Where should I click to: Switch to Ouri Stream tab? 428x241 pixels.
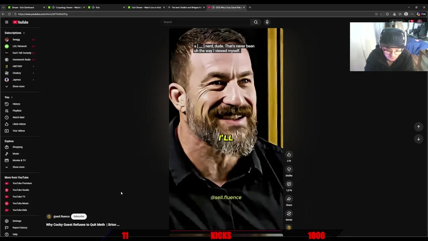point(145,7)
